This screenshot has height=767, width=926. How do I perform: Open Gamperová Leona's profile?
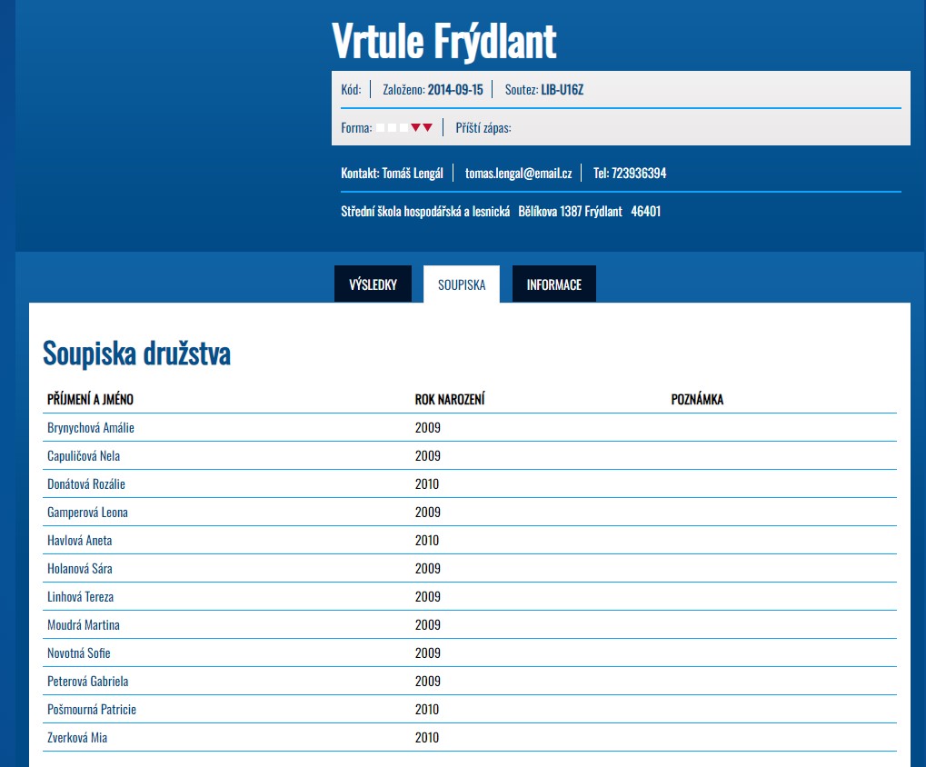87,513
